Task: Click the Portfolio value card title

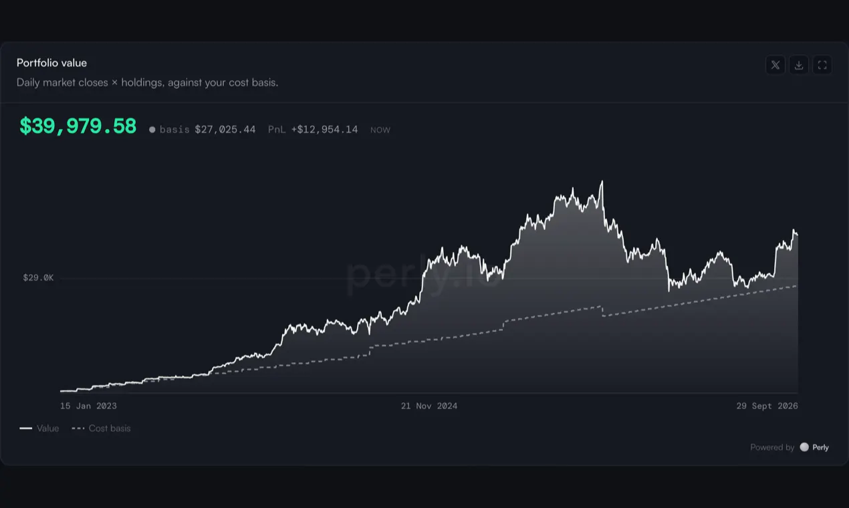Action: [x=51, y=63]
